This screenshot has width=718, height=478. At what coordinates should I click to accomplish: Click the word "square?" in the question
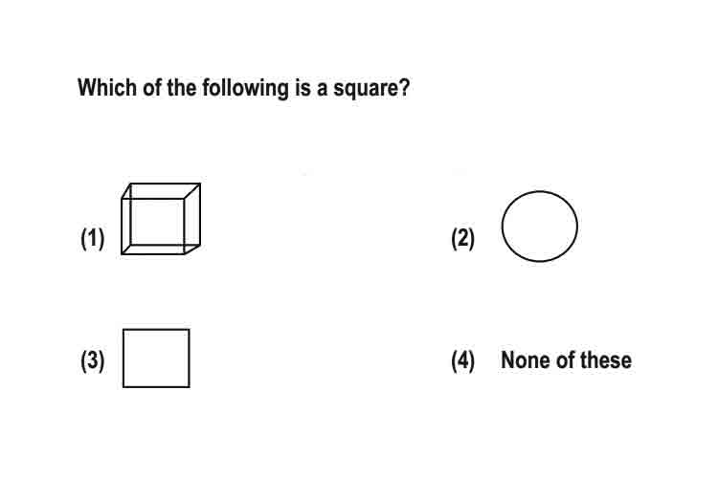tap(371, 89)
